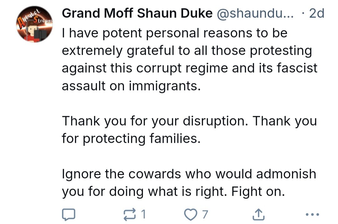Screen dimensions: 338x224
Task: Repost using the two-arrow repost icon
Action: click(x=130, y=214)
